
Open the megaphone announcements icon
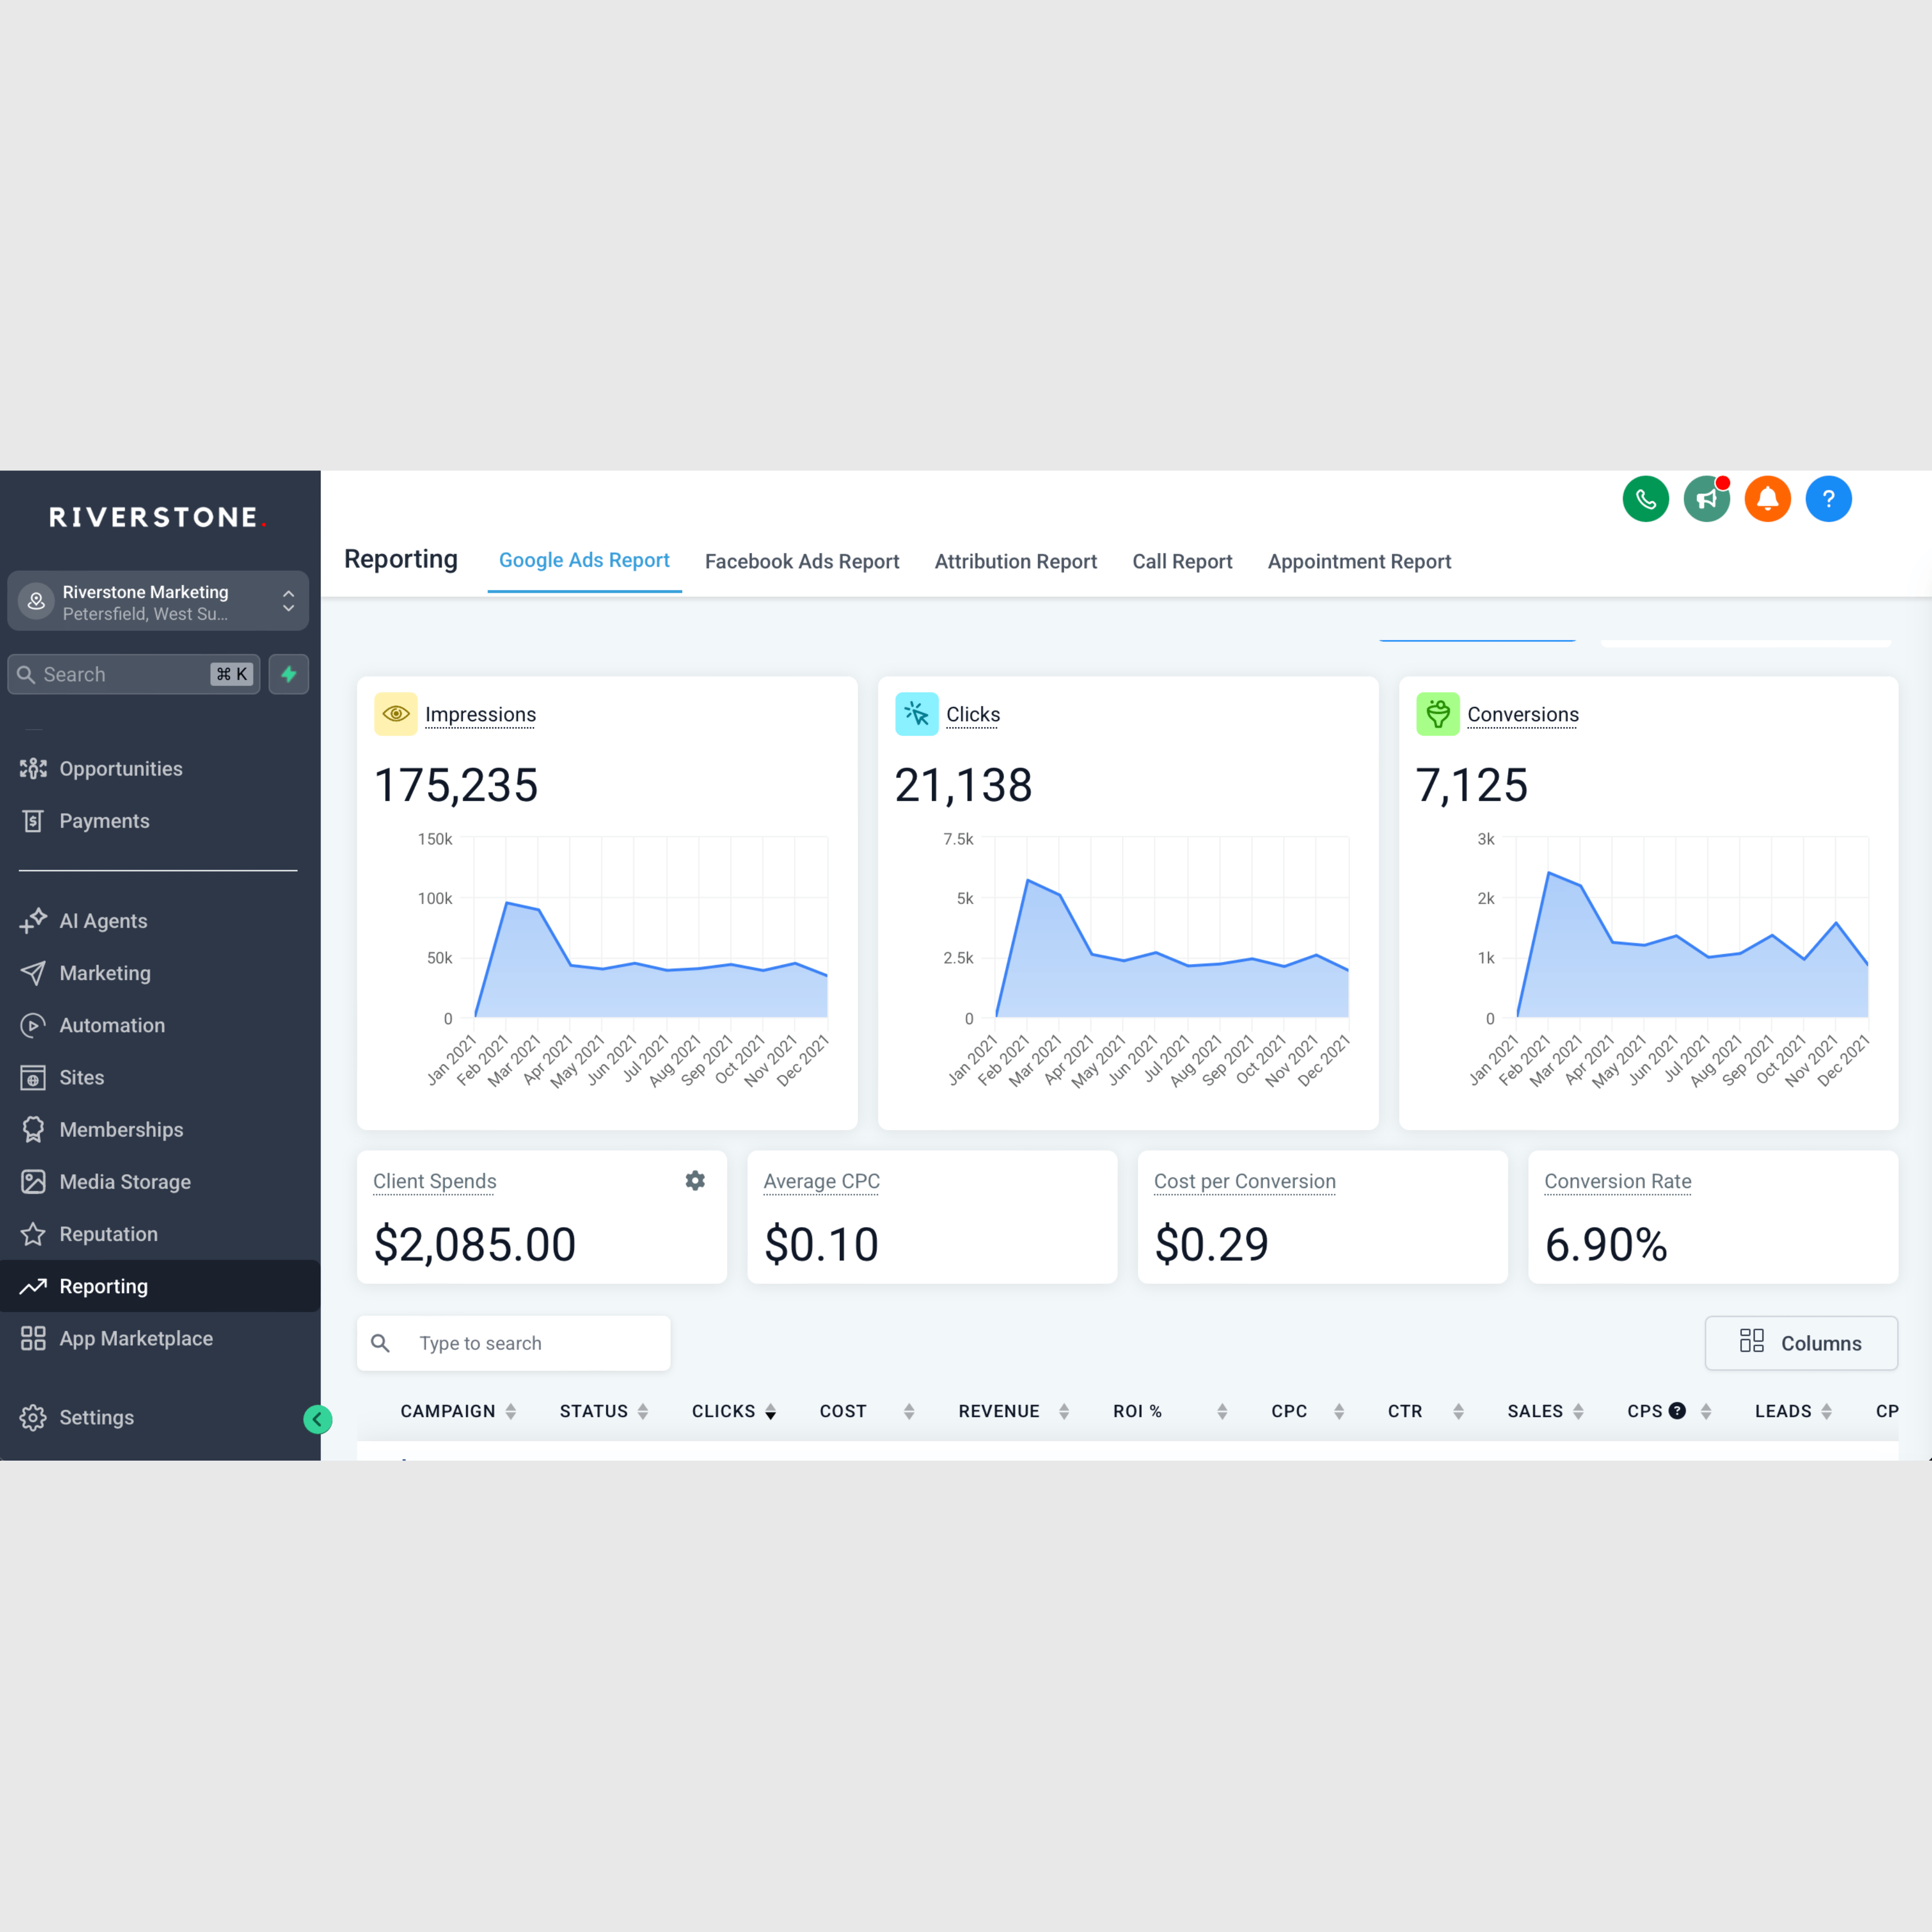coord(1706,499)
